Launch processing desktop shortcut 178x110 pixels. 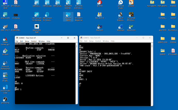point(5,100)
